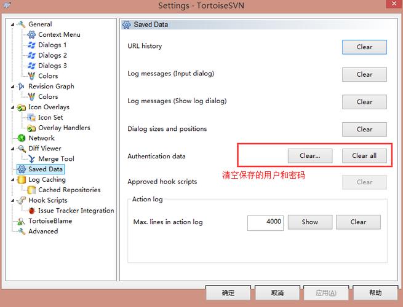403x307 pixels.
Task: Click the Issue Tracker Integration bug icon
Action: click(x=31, y=211)
